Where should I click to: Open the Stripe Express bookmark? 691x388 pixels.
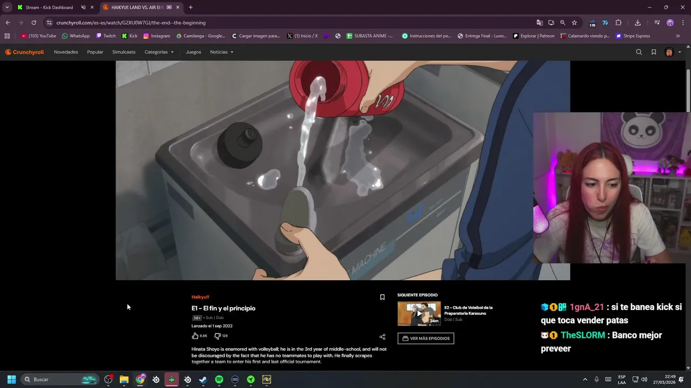(x=633, y=36)
